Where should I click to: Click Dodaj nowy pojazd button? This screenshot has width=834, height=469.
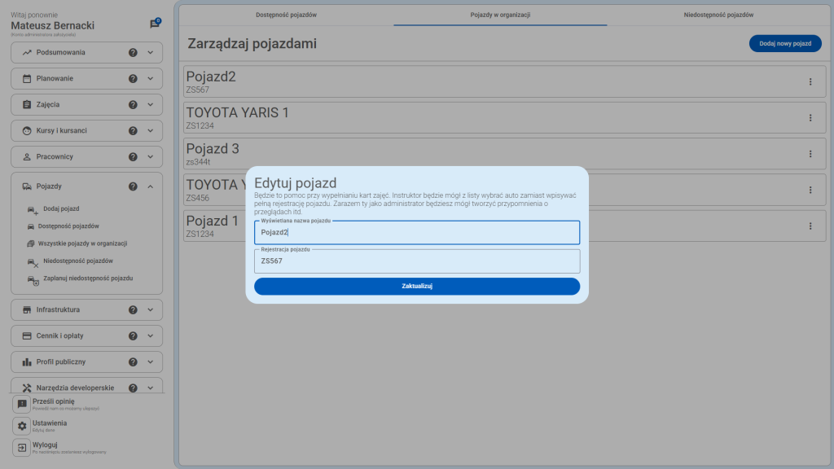coord(784,44)
